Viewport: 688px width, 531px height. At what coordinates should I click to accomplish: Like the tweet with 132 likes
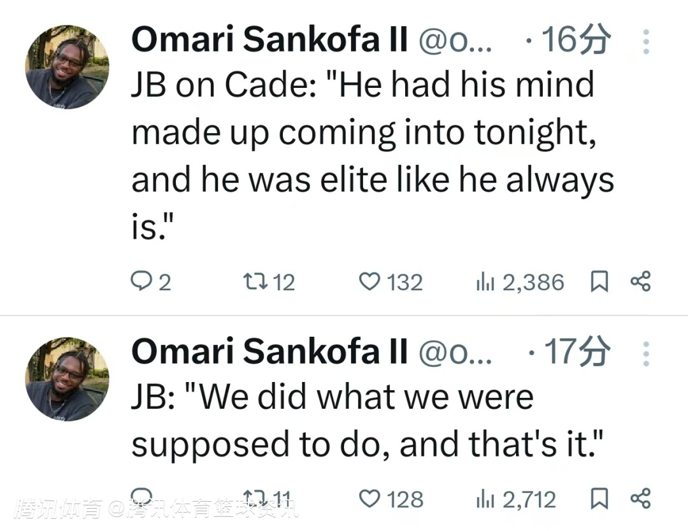(391, 281)
